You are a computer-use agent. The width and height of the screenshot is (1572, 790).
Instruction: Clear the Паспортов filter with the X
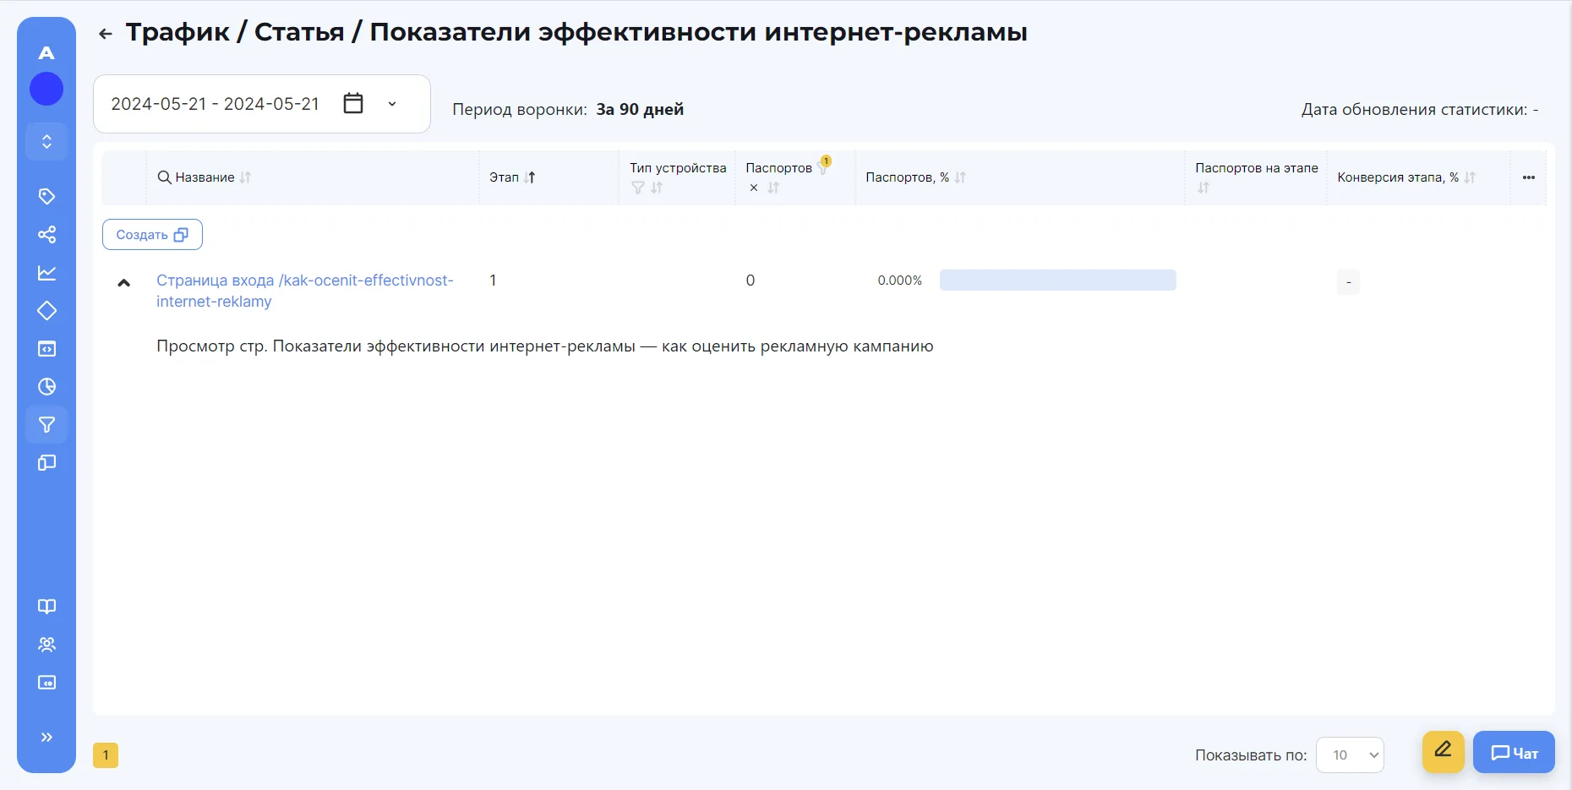click(754, 188)
